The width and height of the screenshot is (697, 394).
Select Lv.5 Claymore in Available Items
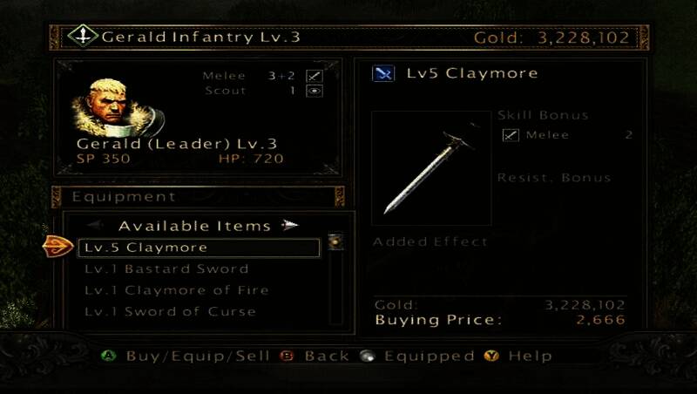(x=199, y=248)
